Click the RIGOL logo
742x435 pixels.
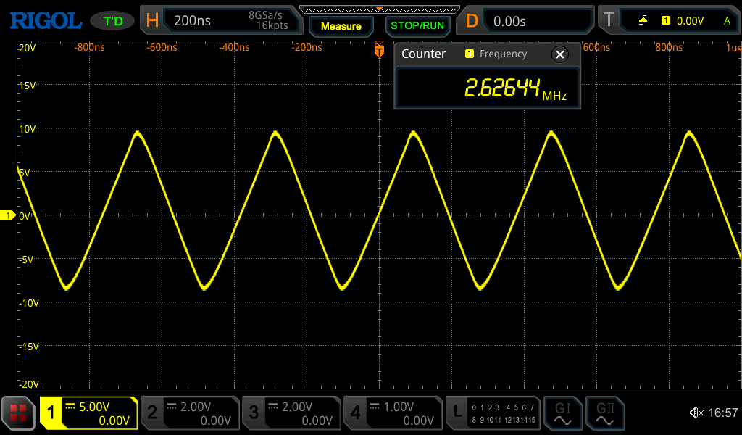[x=45, y=20]
